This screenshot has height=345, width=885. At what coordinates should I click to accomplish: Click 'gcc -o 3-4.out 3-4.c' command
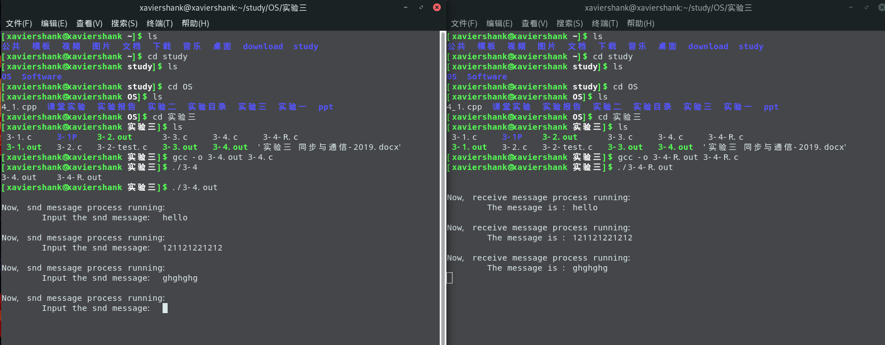point(222,157)
